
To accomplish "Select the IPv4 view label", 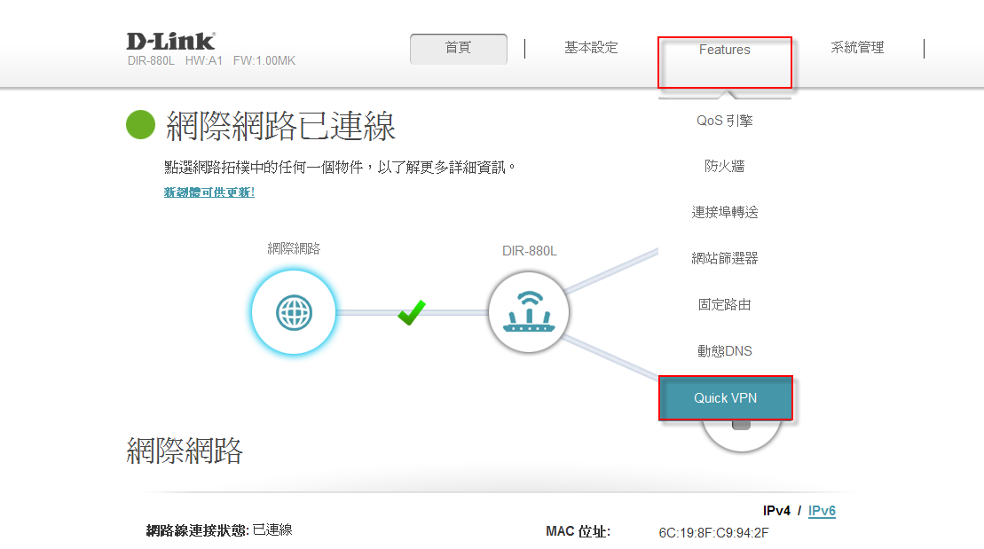I will tap(777, 511).
